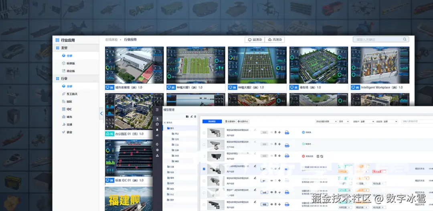
Task: Click the 行业应用 grid icon in the sidebar header
Action: click(57, 40)
